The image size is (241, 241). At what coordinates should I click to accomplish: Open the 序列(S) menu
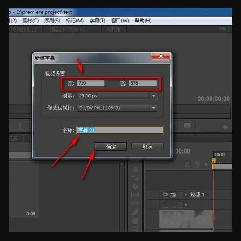pos(52,21)
